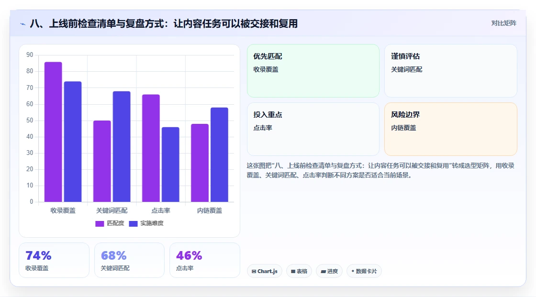Click the 收录覆盖 x-axis label

[63, 210]
